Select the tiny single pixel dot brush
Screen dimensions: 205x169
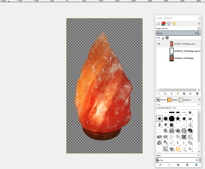click(x=166, y=112)
